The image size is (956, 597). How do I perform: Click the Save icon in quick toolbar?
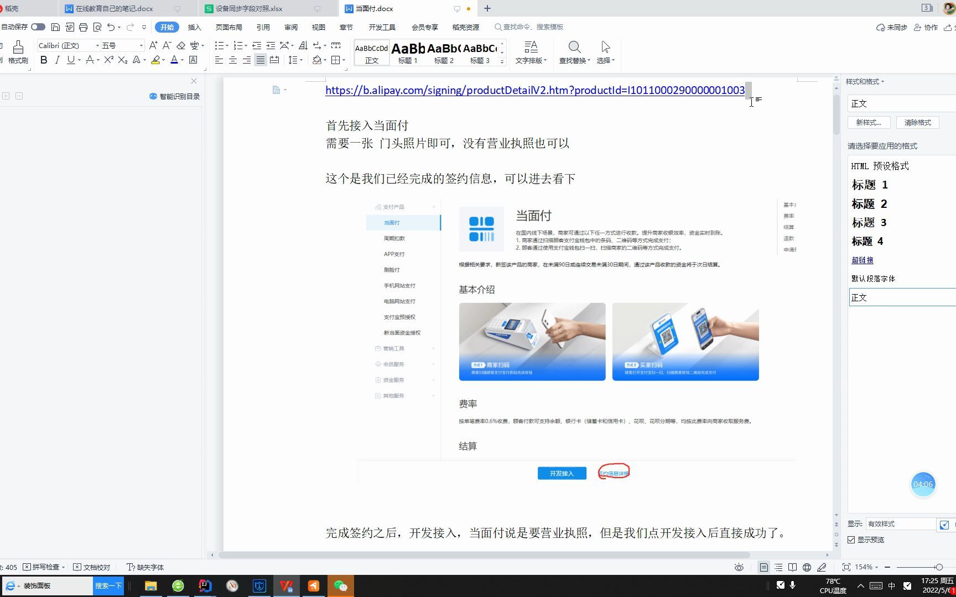click(55, 27)
